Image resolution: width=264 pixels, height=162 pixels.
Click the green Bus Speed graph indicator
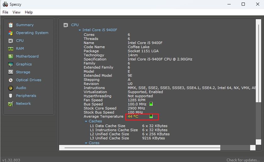(x=151, y=104)
